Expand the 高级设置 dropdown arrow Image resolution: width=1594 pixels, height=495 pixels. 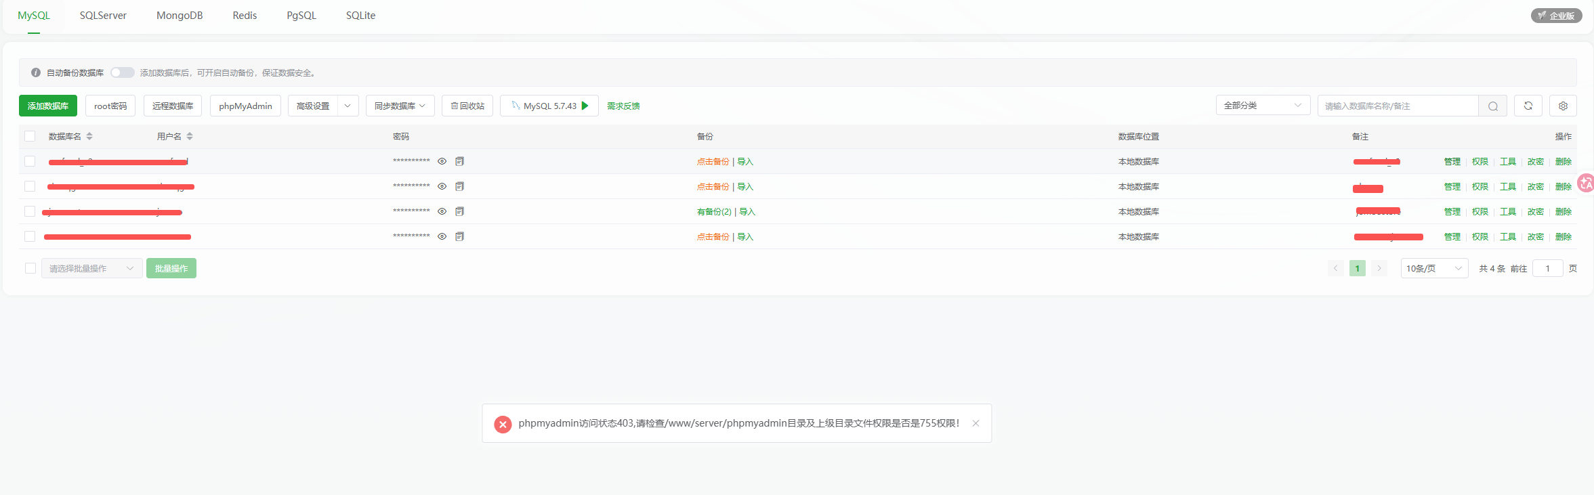point(348,106)
